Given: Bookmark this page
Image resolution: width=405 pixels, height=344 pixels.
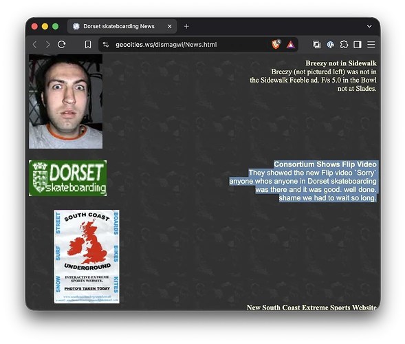Looking at the screenshot, I should 88,45.
